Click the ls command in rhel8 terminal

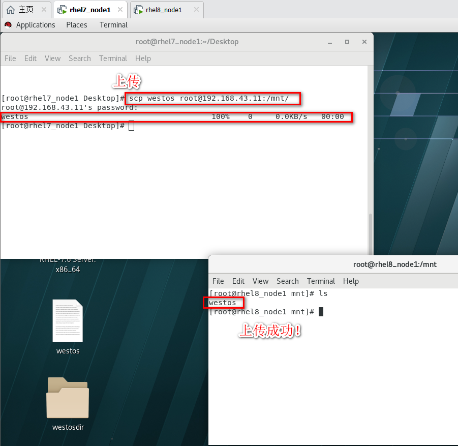323,293
